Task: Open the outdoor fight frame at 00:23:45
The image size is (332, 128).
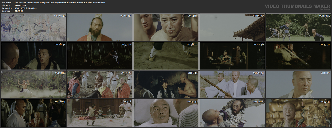Action: coord(298,27)
